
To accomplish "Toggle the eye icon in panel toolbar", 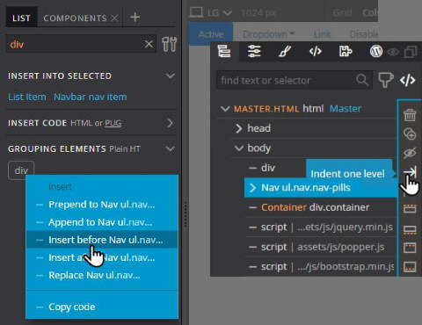I will pyautogui.click(x=393, y=53).
